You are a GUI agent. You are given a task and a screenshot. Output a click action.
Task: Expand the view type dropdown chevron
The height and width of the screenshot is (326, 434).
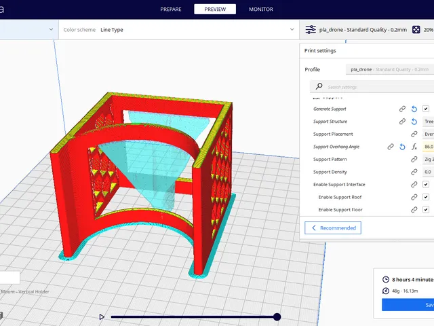click(x=51, y=29)
